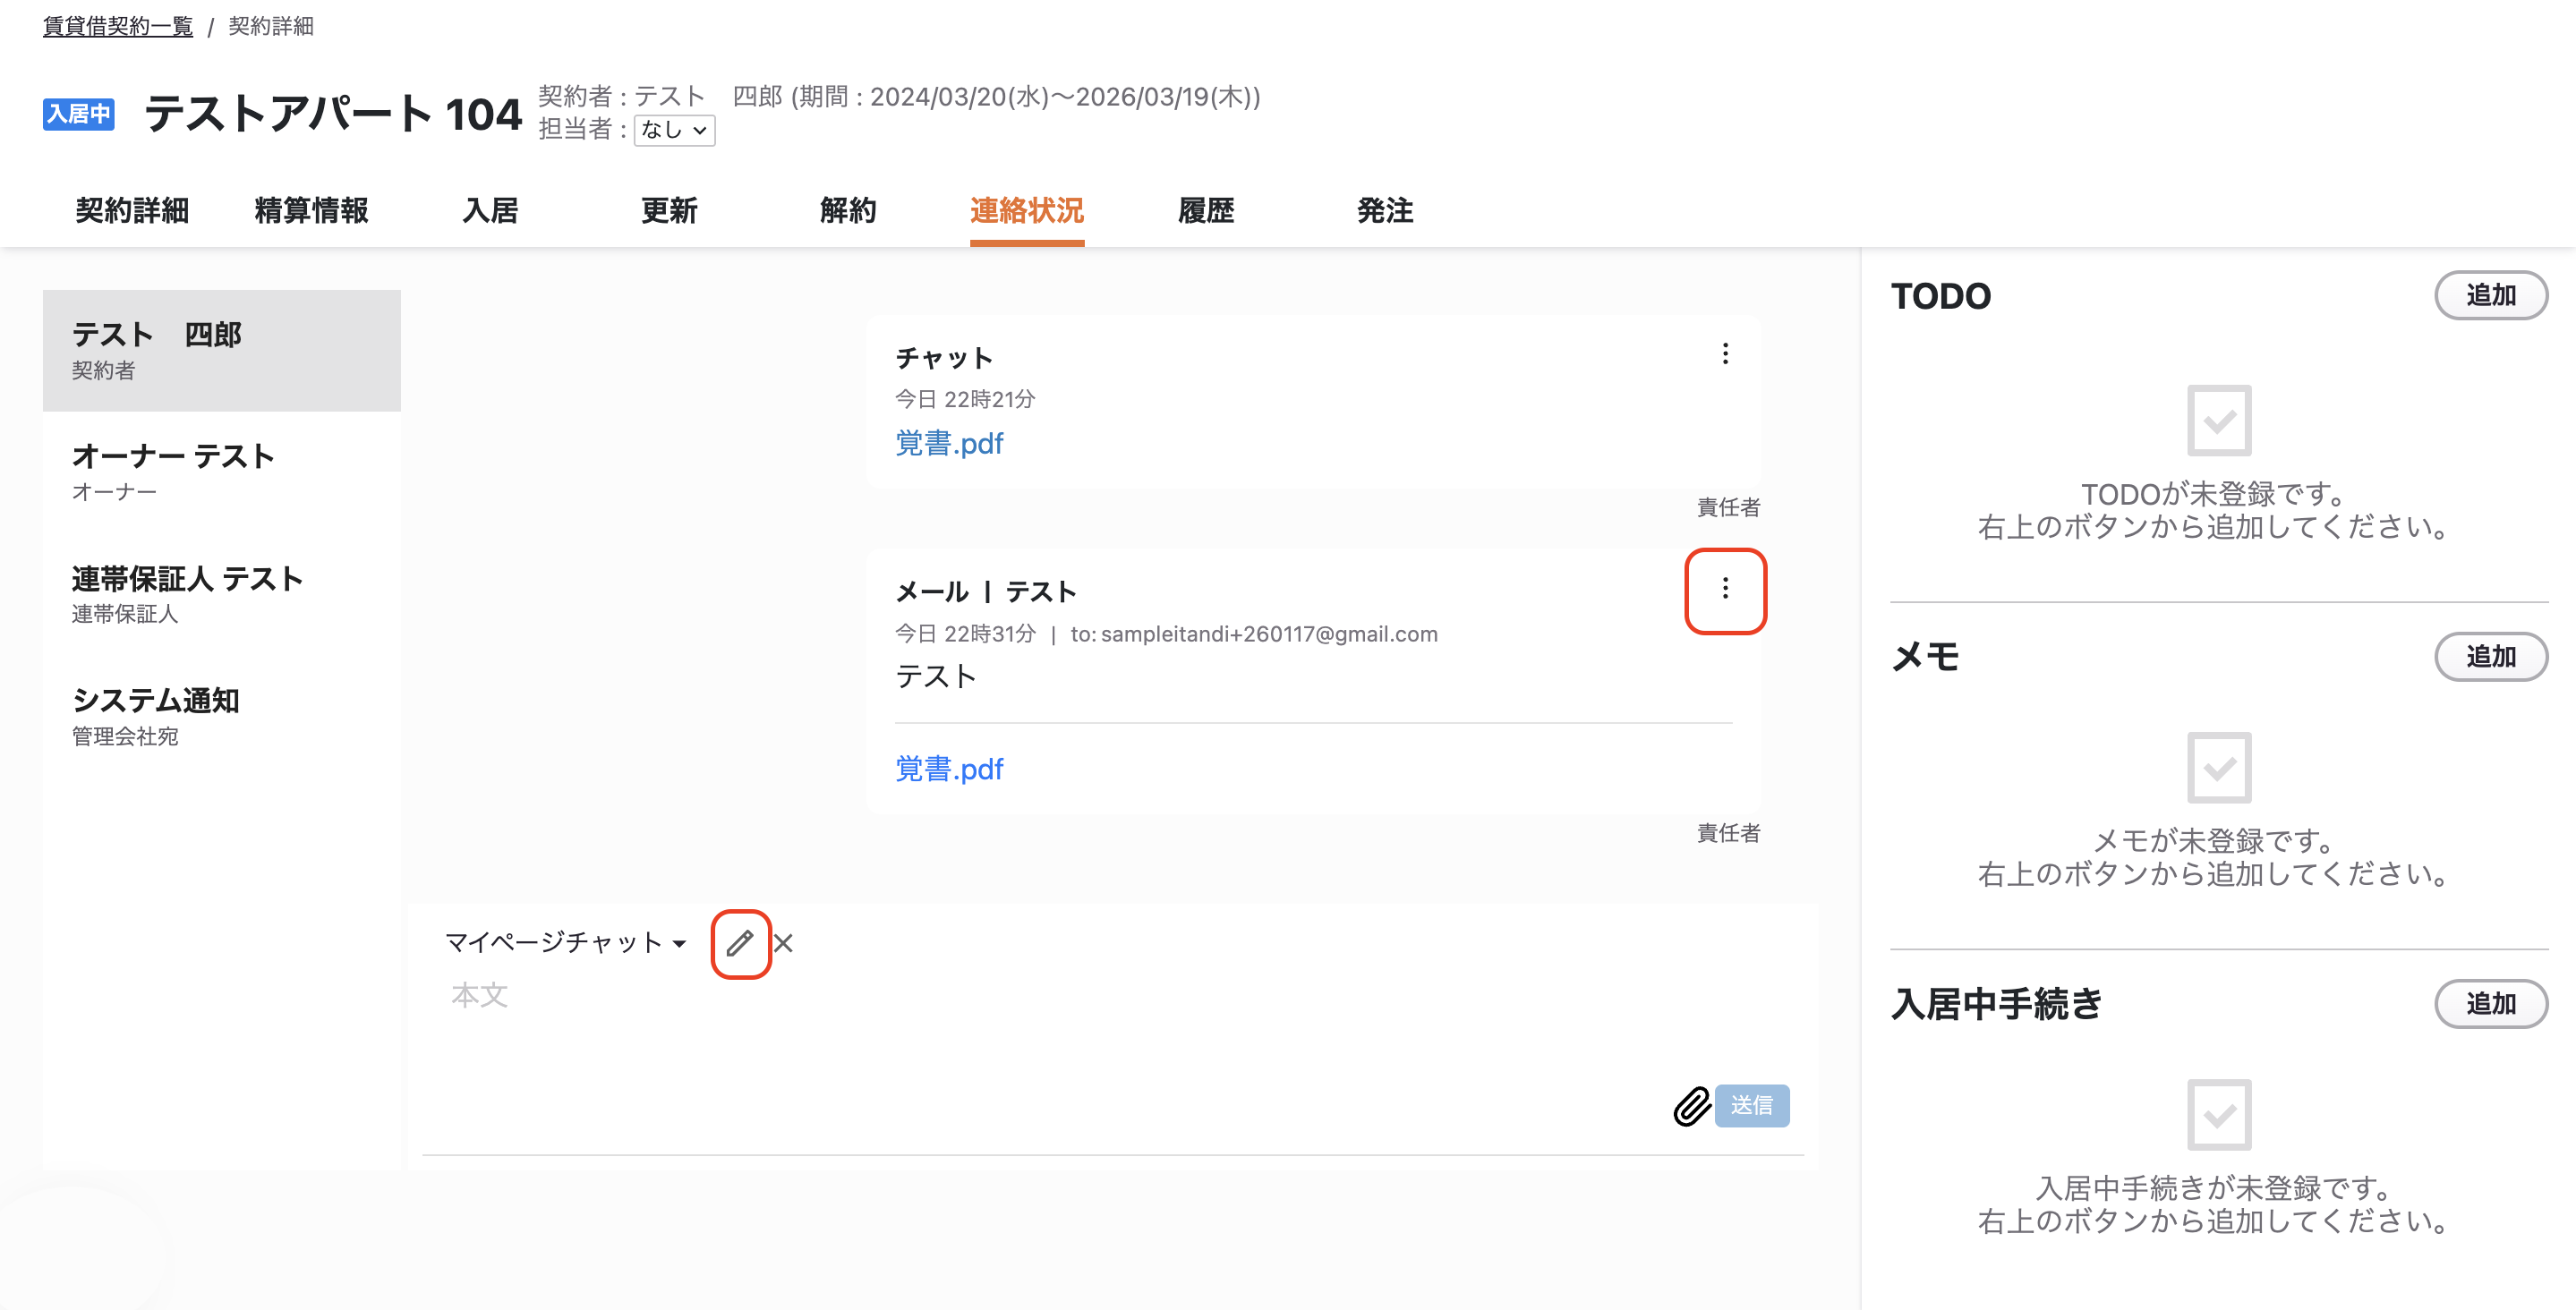Click the 契約詳細 breadcrumb text

coord(271,26)
